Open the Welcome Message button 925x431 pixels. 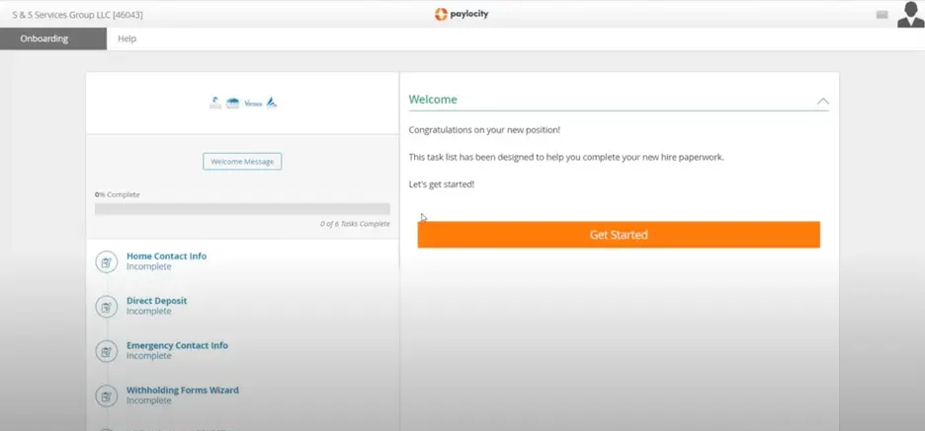click(x=242, y=162)
